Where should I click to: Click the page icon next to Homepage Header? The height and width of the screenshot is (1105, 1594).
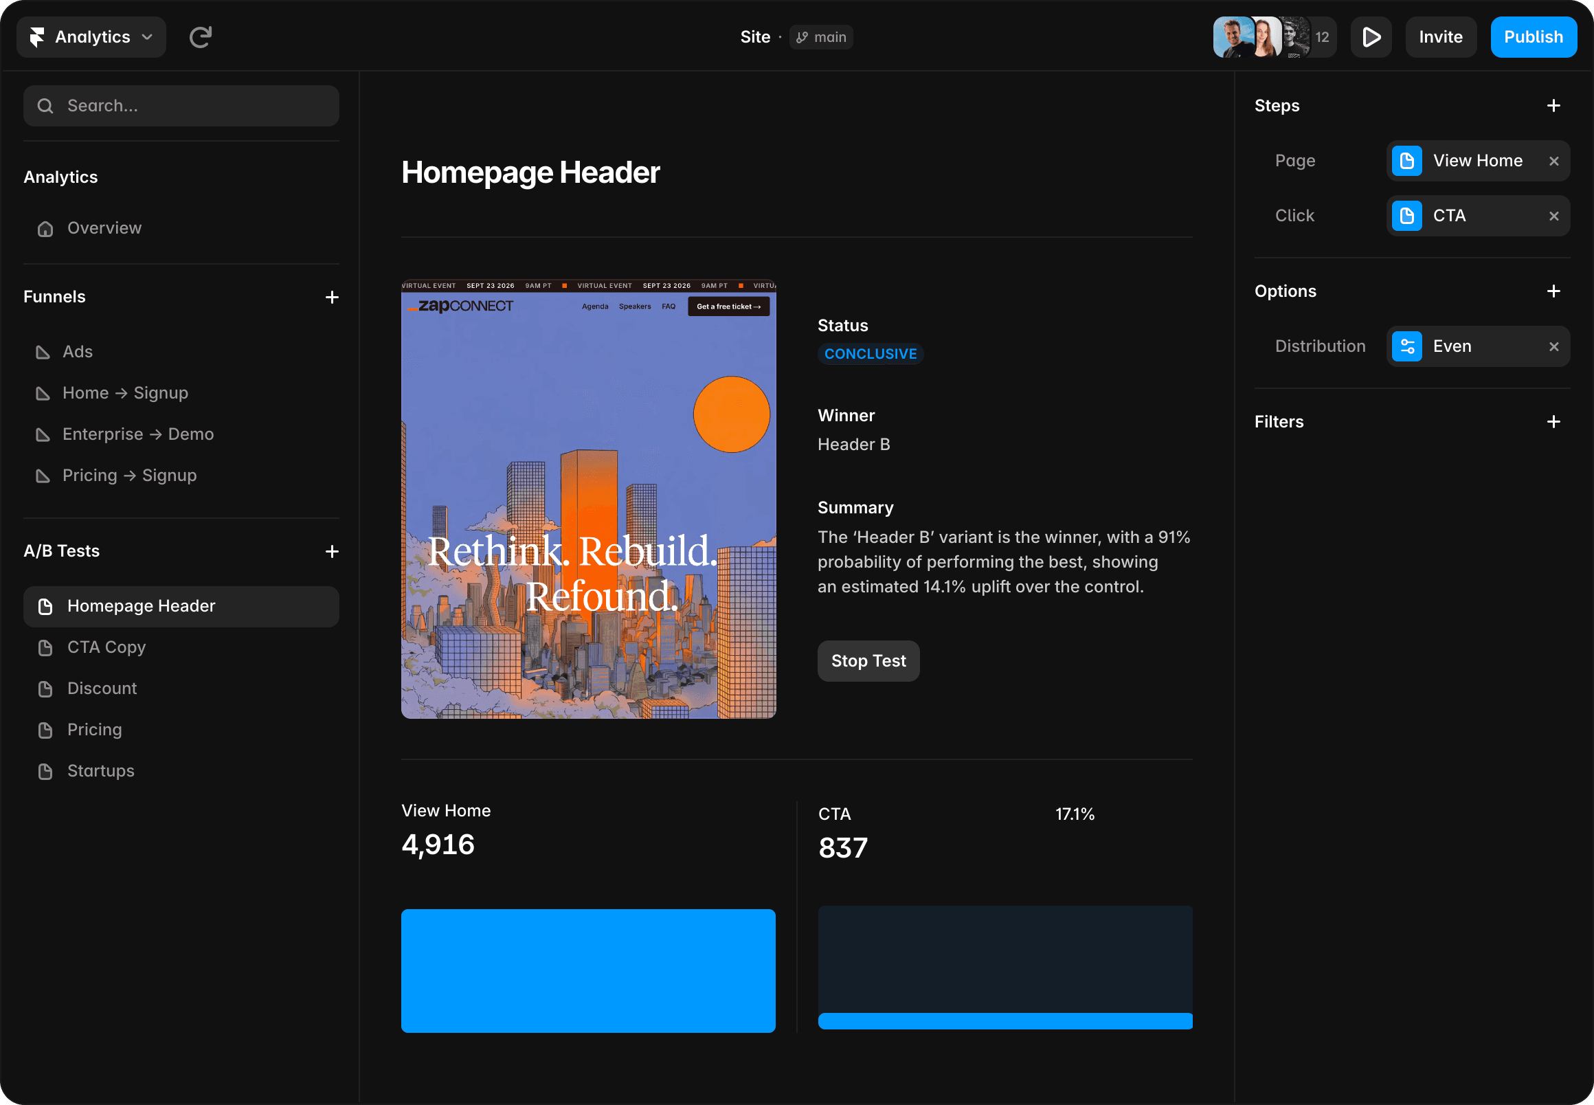click(45, 607)
